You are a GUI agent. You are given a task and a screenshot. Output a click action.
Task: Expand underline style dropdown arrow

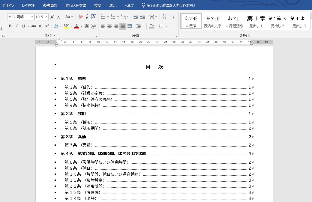pyautogui.click(x=29, y=26)
